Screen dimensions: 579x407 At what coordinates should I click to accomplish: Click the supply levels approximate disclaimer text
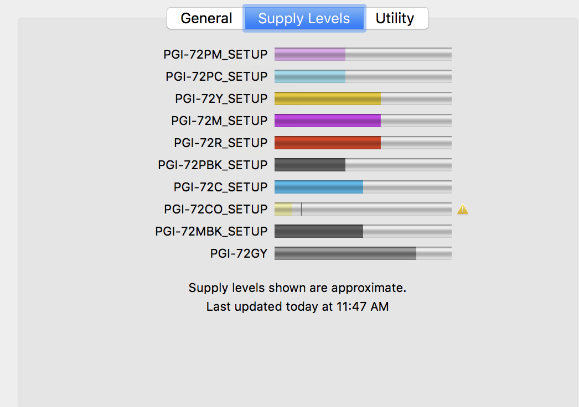(297, 288)
